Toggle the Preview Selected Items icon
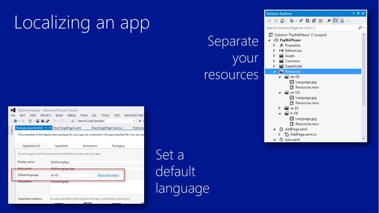The height and width of the screenshot is (213, 379). [336, 21]
